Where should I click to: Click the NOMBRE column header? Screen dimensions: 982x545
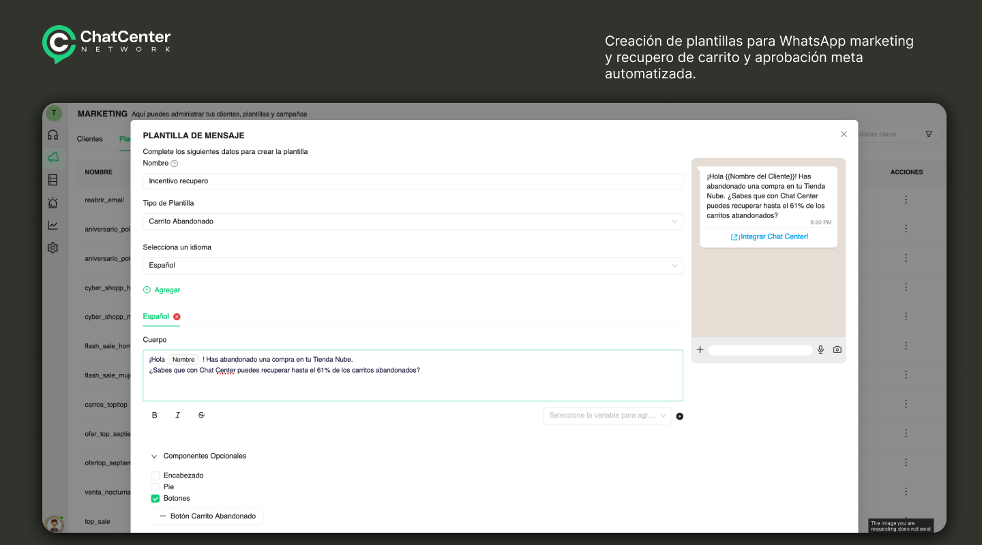[x=99, y=172]
